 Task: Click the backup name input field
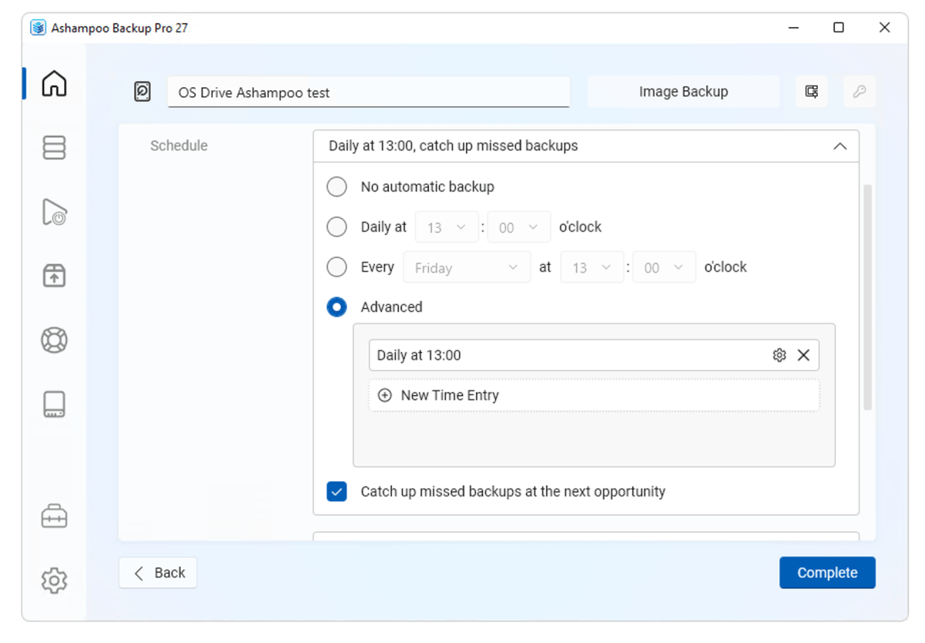pyautogui.click(x=369, y=92)
